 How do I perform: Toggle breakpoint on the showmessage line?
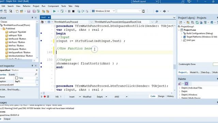tap(41, 63)
